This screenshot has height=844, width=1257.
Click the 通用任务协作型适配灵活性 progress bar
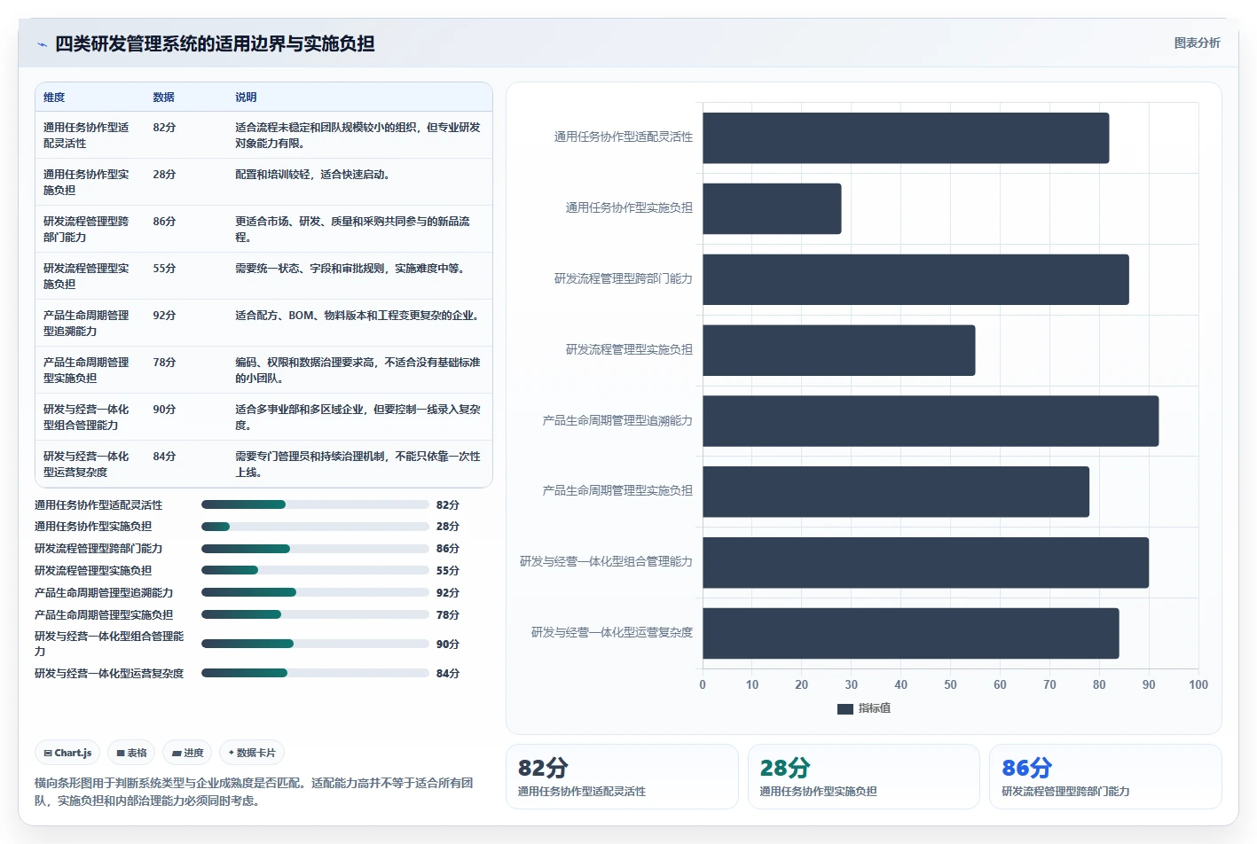(x=315, y=504)
